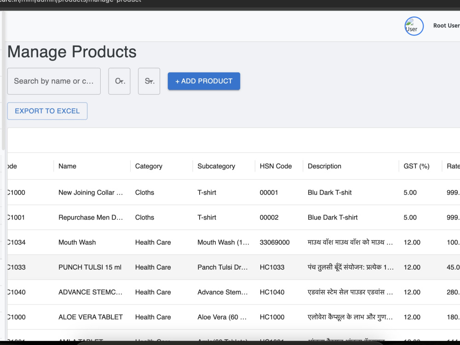Sort by the GST (%) column header

(417, 166)
